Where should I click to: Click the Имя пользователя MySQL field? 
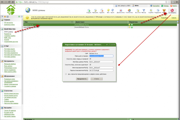[101, 68]
